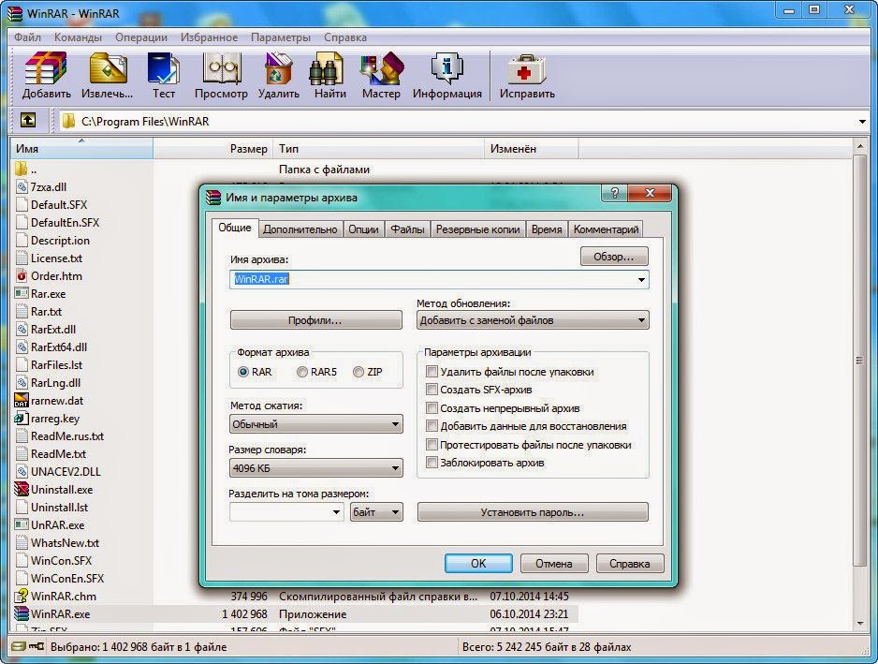Viewport: 878px width, 664px height.
Task: Open the Файл menu
Action: 27,37
